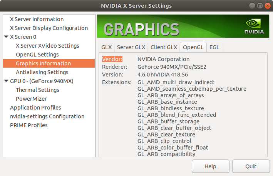Click the highlighted Vendor: label
The height and width of the screenshot is (176, 273).
point(112,59)
